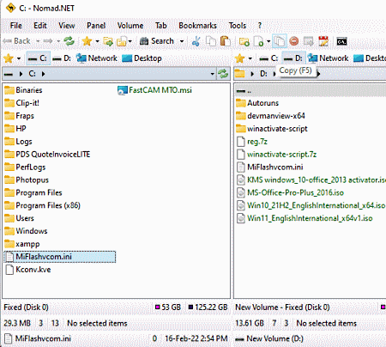386x347 pixels.
Task: Open Desktop in left drive bar
Action: [142, 58]
